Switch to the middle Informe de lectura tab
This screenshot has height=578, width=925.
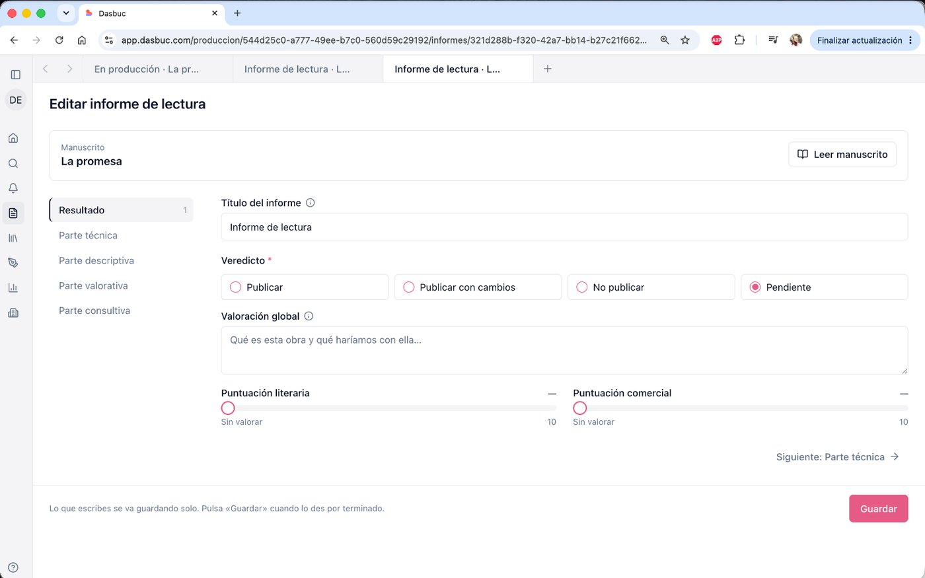(308, 69)
